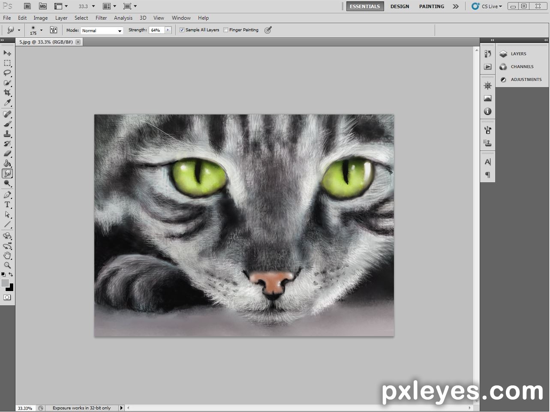The image size is (550, 412).
Task: Open the File menu
Action: click(7, 18)
